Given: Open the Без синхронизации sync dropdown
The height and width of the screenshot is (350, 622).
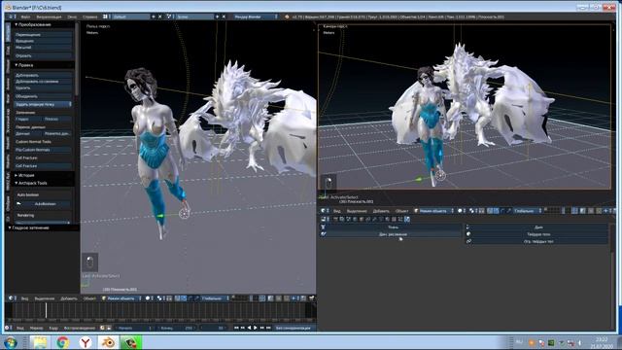Looking at the screenshot, I should pyautogui.click(x=294, y=328).
